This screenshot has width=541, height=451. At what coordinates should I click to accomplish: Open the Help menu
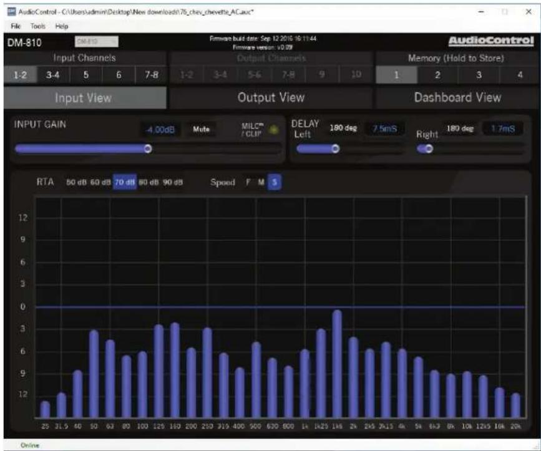[62, 26]
